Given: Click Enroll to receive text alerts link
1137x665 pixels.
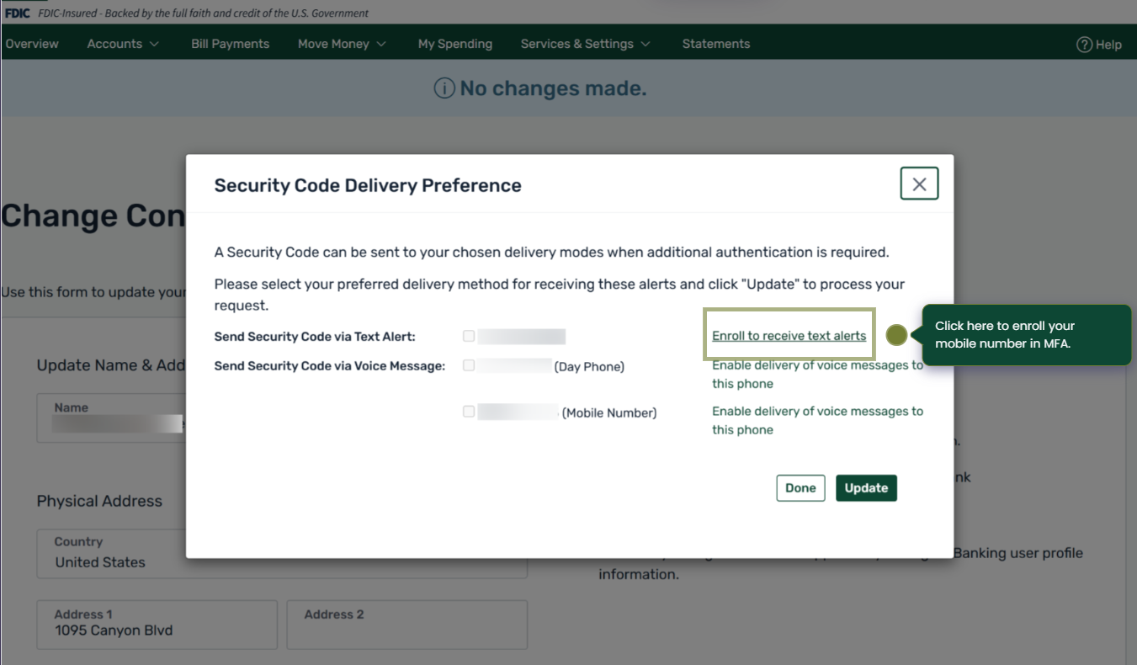Looking at the screenshot, I should tap(789, 336).
